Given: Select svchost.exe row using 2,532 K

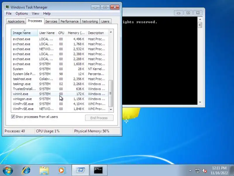Looking at the screenshot, I should click(60, 49).
